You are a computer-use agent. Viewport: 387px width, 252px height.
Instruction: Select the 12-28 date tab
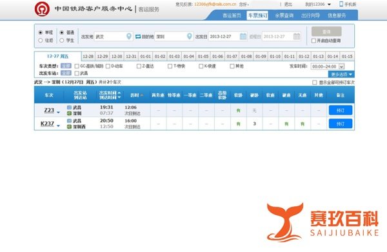88,57
